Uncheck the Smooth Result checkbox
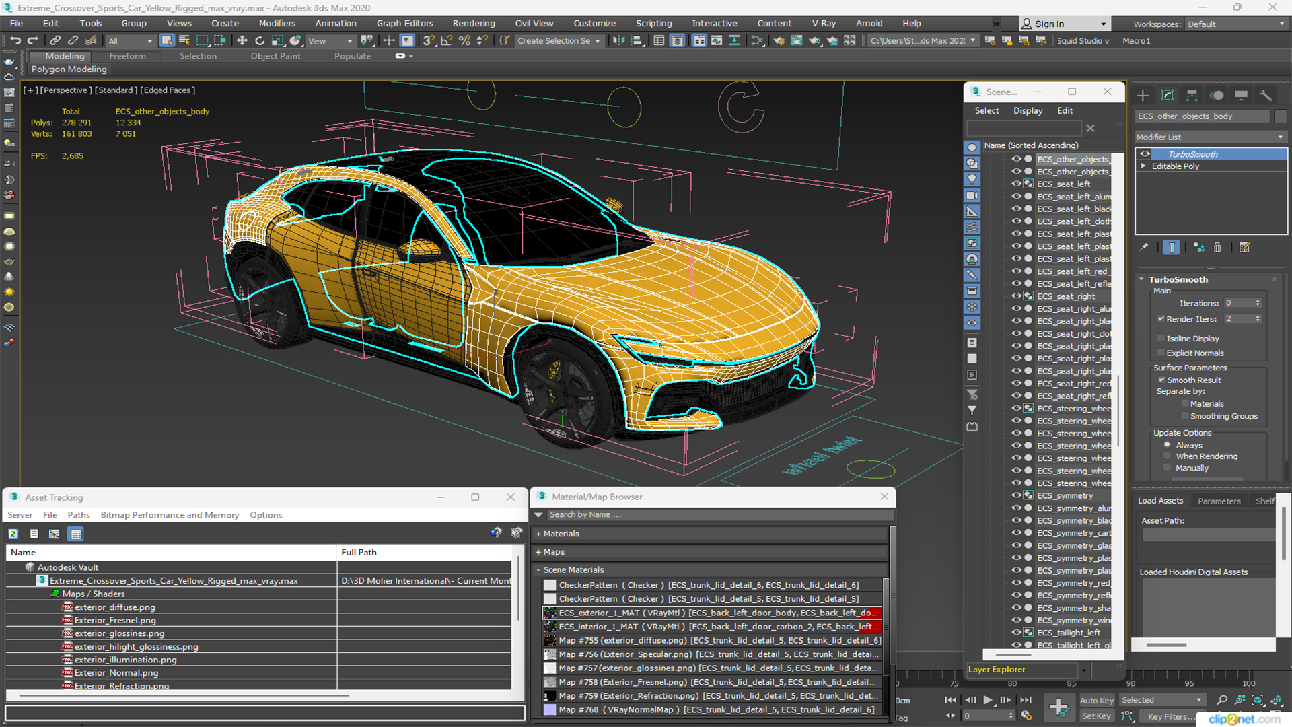Screen dimensions: 1292x727 [1161, 380]
